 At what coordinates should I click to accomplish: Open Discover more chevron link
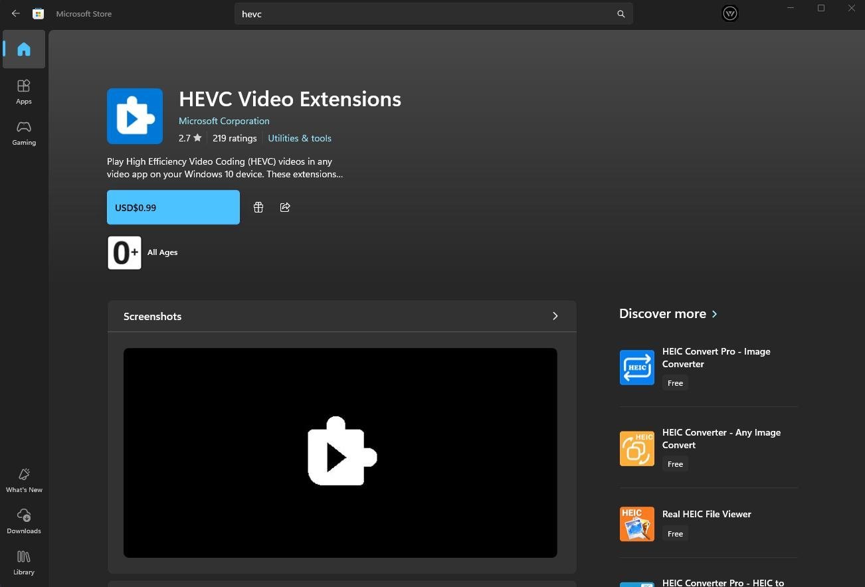click(x=715, y=314)
